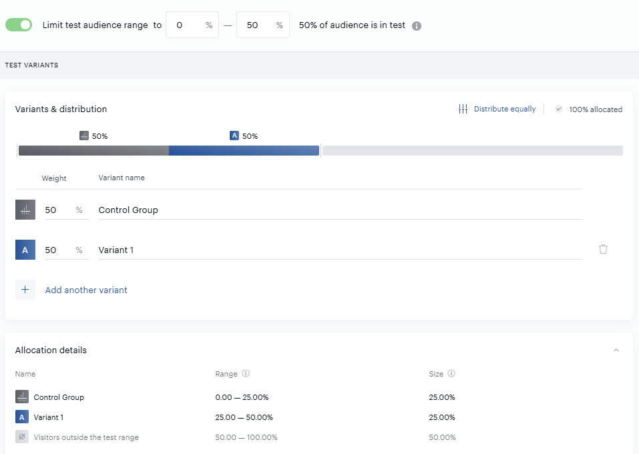Click the 50.00% size value

(x=442, y=437)
